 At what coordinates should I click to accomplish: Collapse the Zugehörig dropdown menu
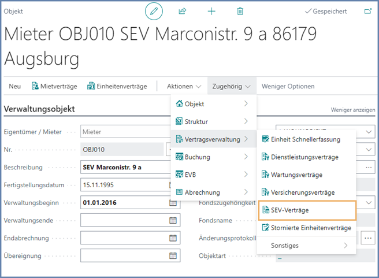pyautogui.click(x=231, y=86)
